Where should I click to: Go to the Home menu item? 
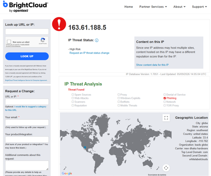[x=129, y=7]
